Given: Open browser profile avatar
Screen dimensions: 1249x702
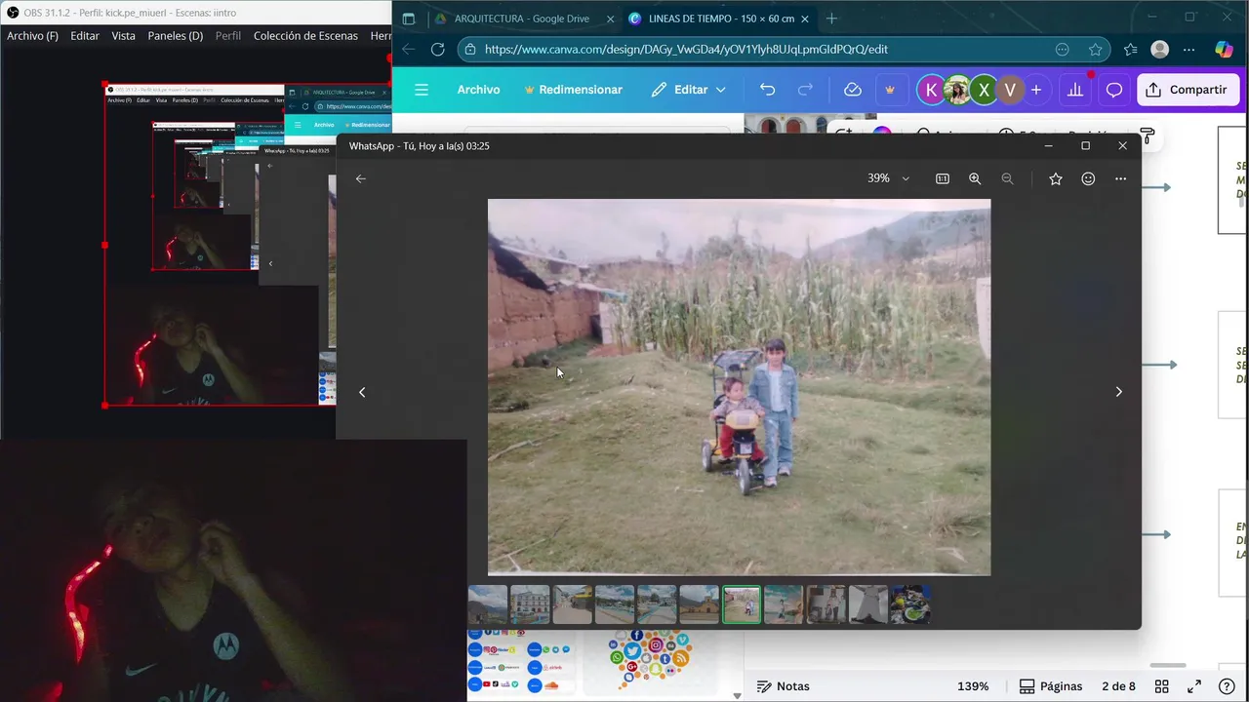Looking at the screenshot, I should 1159,49.
